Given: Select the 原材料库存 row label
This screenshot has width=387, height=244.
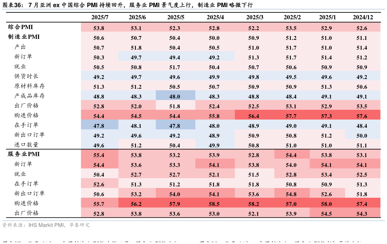Looking at the screenshot, I should click(x=29, y=86).
